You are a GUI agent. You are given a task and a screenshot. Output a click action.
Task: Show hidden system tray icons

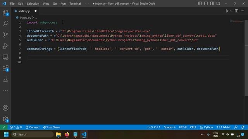tap(202, 134)
